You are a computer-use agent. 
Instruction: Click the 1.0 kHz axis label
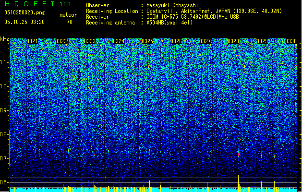pyautogui.click(x=4, y=86)
